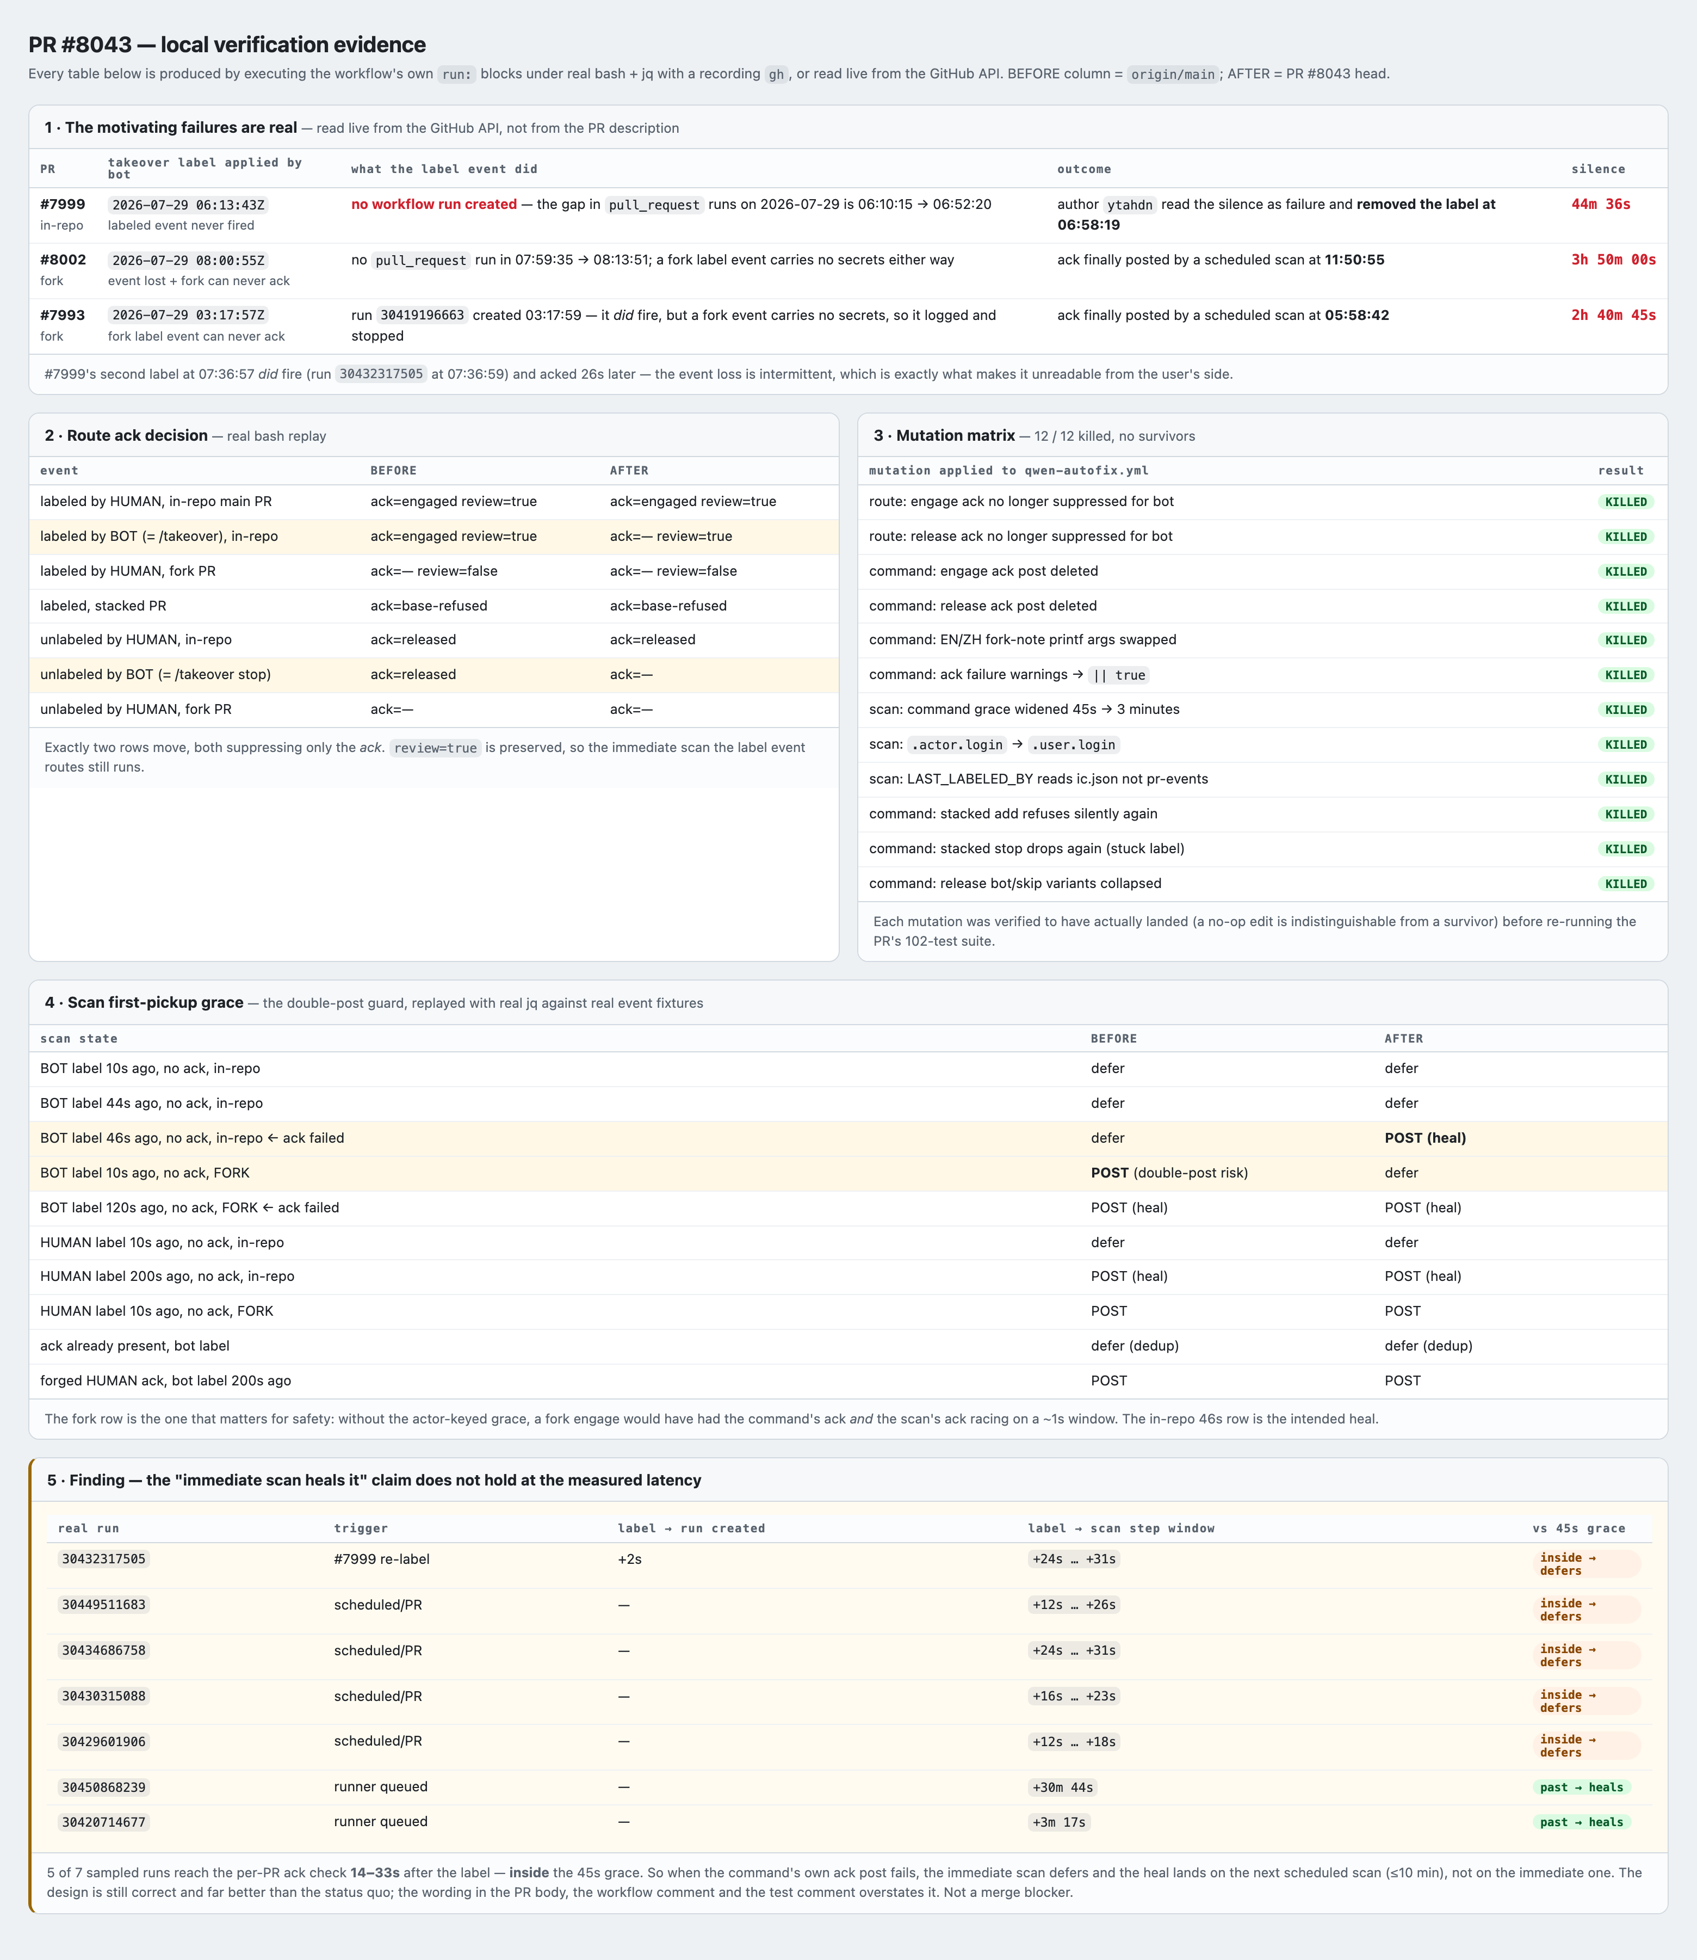The height and width of the screenshot is (1960, 1697).
Task: Select run ID '30434686758'
Action: click(104, 1650)
